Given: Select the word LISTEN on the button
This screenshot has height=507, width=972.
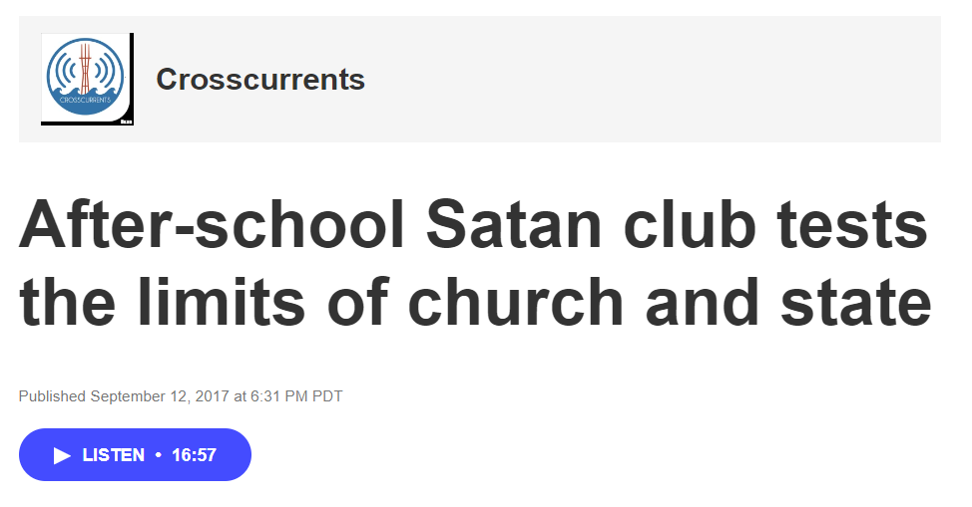Looking at the screenshot, I should (x=113, y=455).
